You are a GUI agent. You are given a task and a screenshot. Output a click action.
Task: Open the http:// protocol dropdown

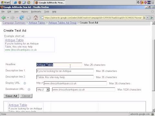48,89
